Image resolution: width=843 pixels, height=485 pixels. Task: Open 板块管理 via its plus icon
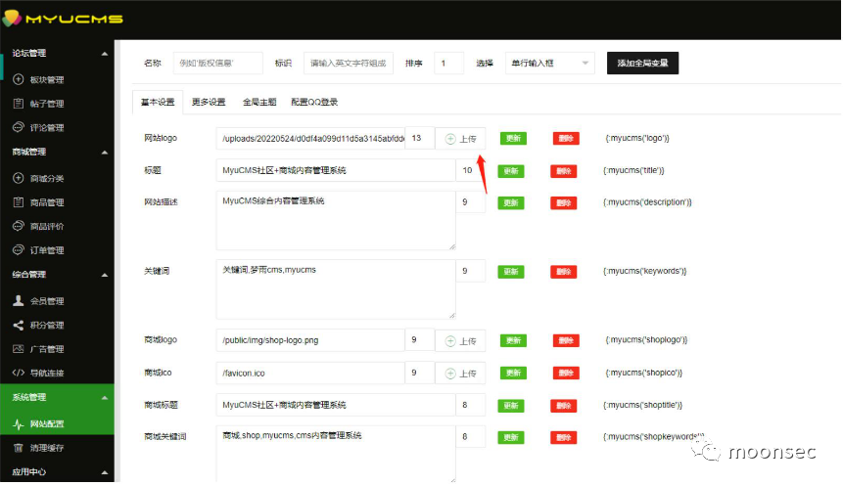pos(19,79)
